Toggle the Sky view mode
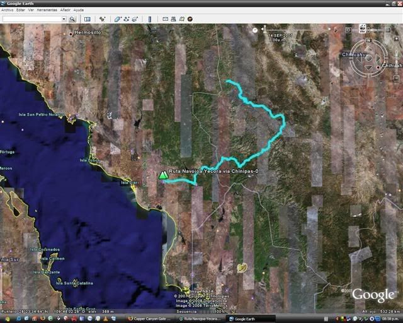The image size is (403, 323). point(190,19)
